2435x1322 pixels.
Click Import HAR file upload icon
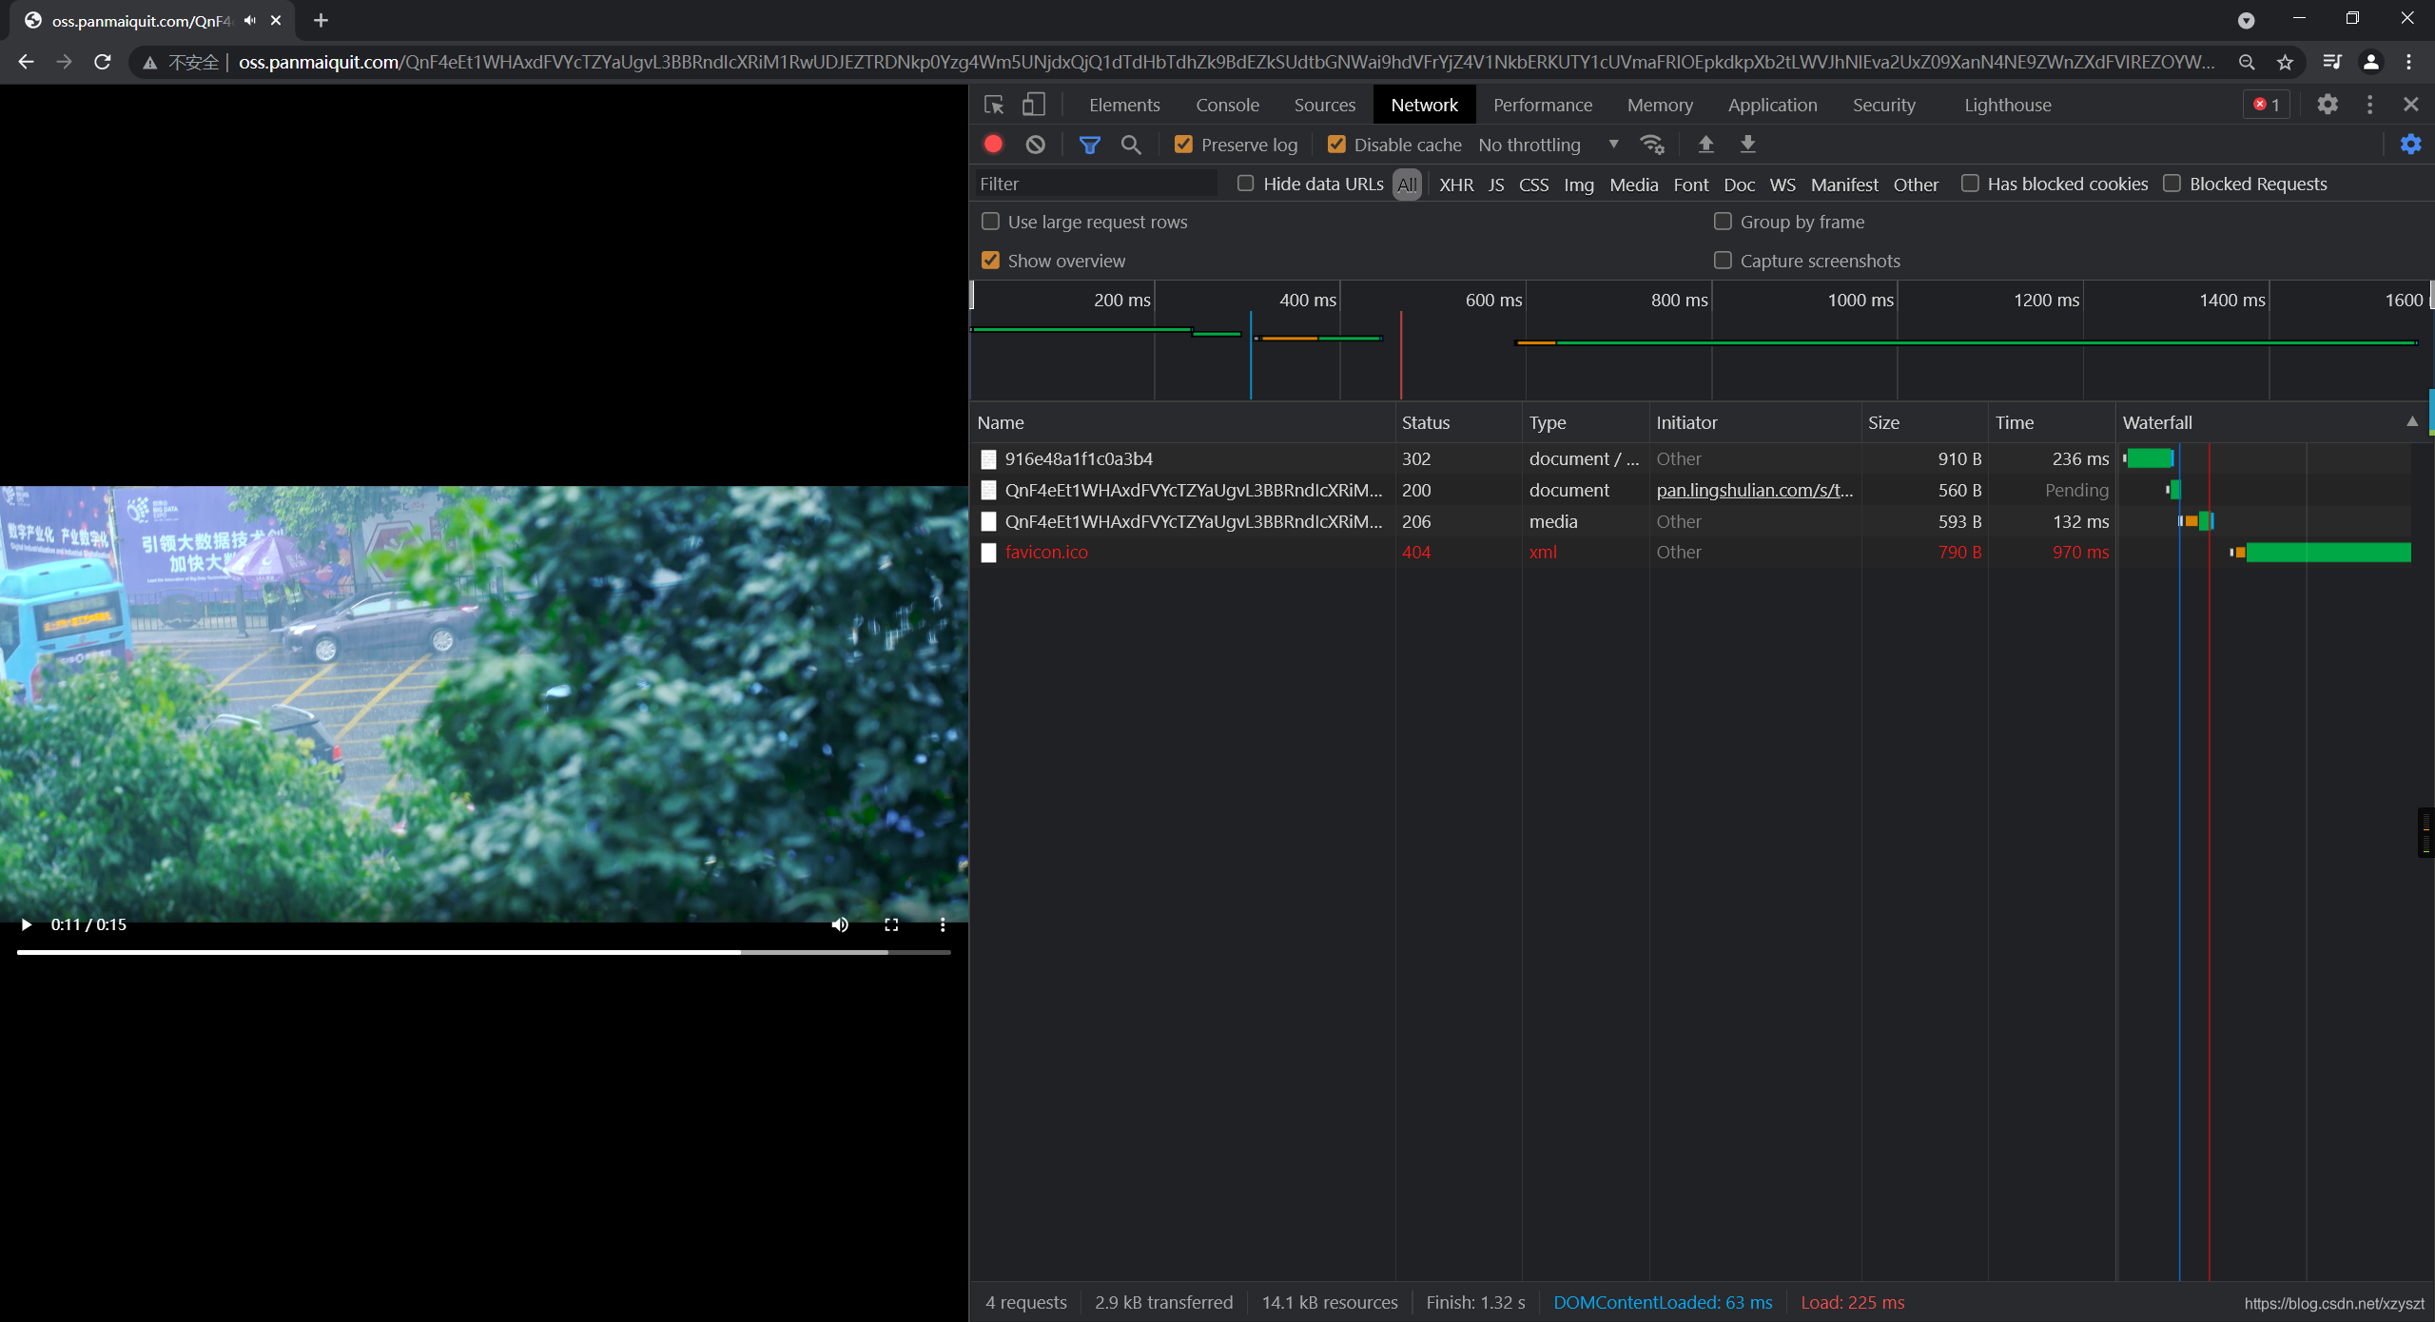tap(1705, 145)
